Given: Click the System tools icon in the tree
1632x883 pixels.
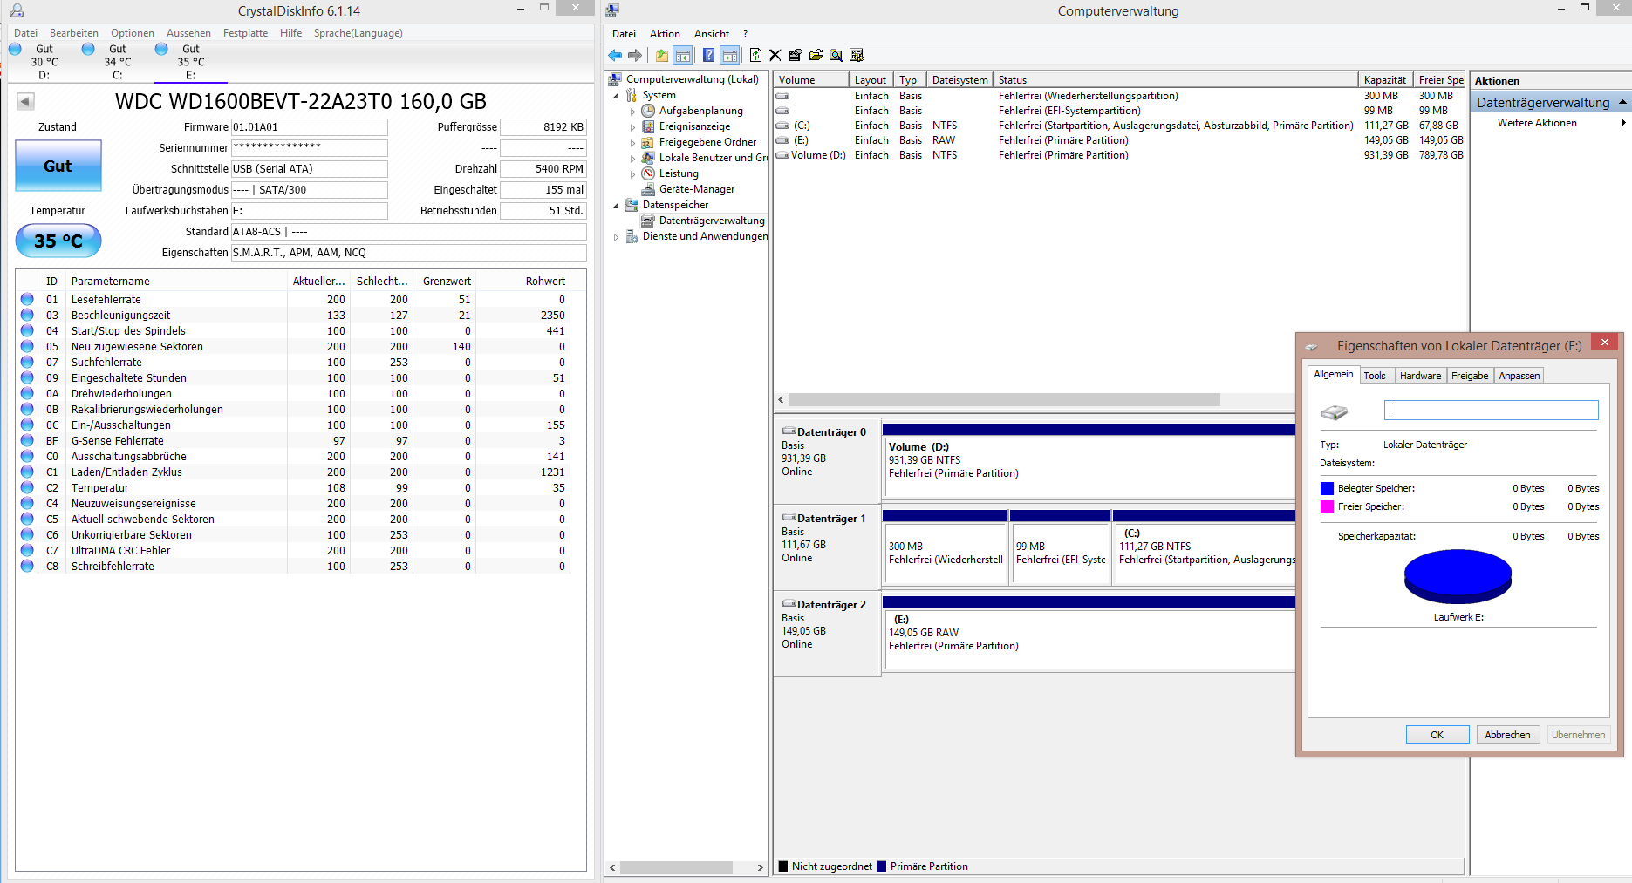Looking at the screenshot, I should (632, 95).
